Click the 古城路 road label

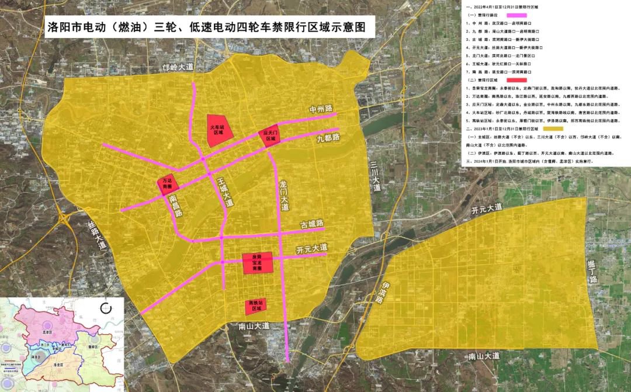[x=312, y=225]
